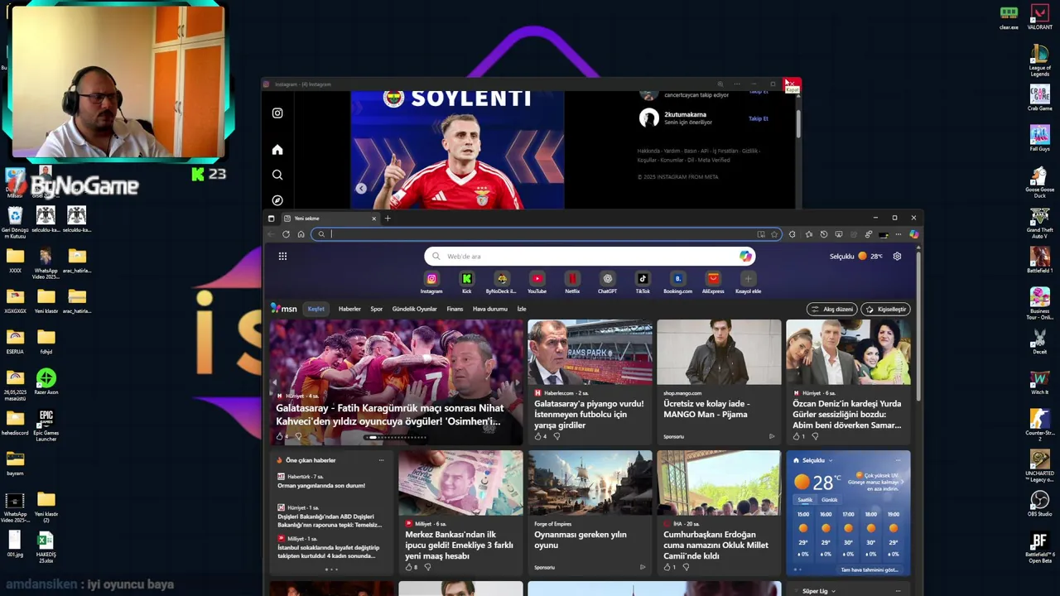Click the Copilot icon in search box
Image resolution: width=1060 pixels, height=596 pixels.
coord(745,257)
